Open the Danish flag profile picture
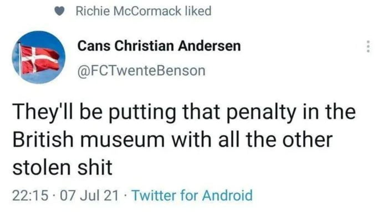 tap(39, 57)
